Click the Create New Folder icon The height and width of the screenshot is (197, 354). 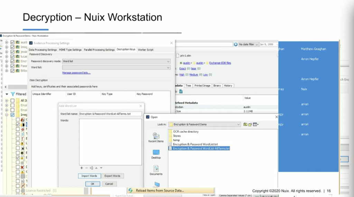(x=250, y=124)
